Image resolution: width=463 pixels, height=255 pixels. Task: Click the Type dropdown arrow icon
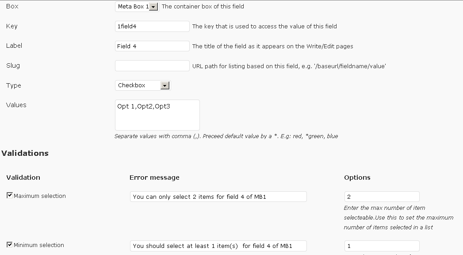(165, 86)
